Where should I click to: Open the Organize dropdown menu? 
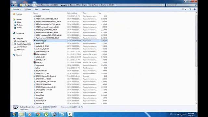(x=17, y=9)
